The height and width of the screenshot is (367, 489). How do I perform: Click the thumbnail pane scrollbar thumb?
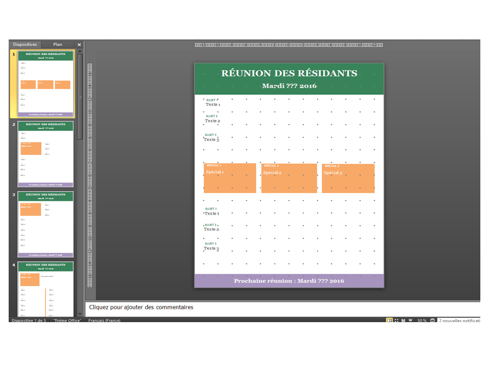(80, 97)
